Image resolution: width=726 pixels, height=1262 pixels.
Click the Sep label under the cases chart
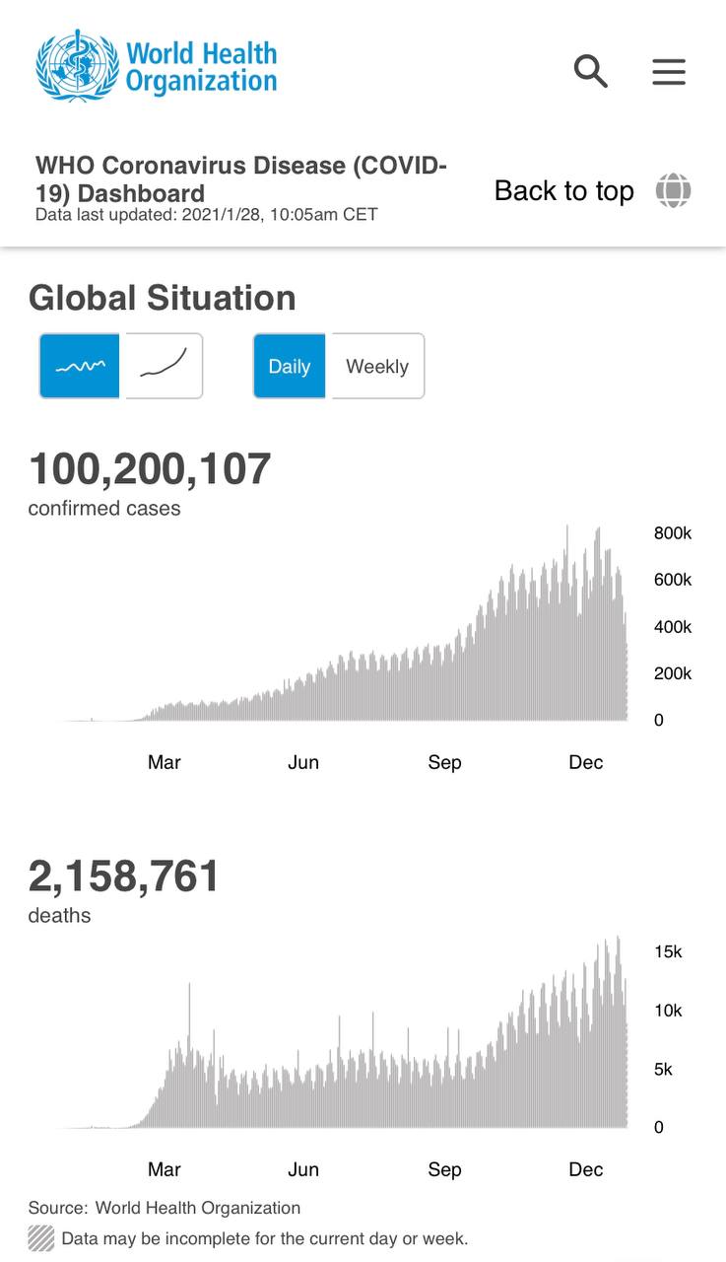click(444, 762)
